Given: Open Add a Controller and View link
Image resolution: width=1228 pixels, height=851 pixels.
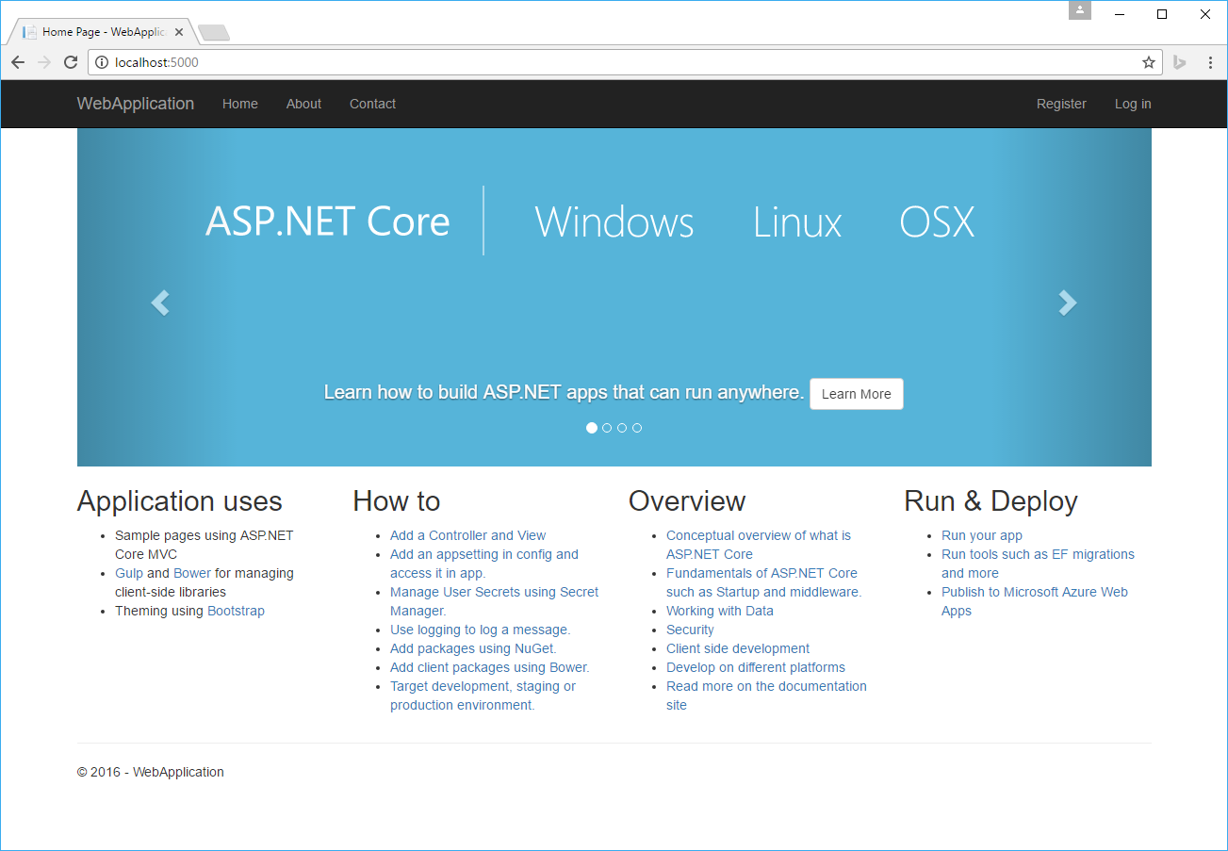Looking at the screenshot, I should point(468,535).
